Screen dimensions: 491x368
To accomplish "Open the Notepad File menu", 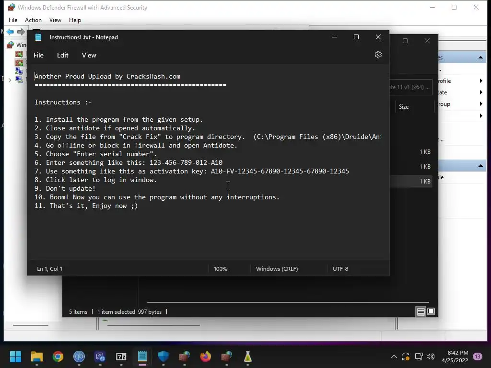I will [38, 55].
